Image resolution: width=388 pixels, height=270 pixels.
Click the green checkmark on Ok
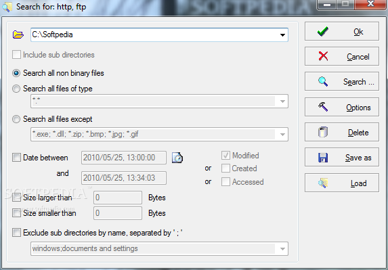[323, 31]
